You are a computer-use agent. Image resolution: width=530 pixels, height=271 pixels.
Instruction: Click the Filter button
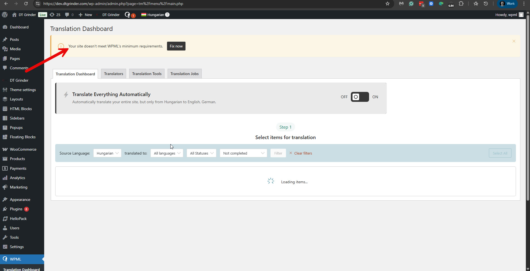coord(278,153)
